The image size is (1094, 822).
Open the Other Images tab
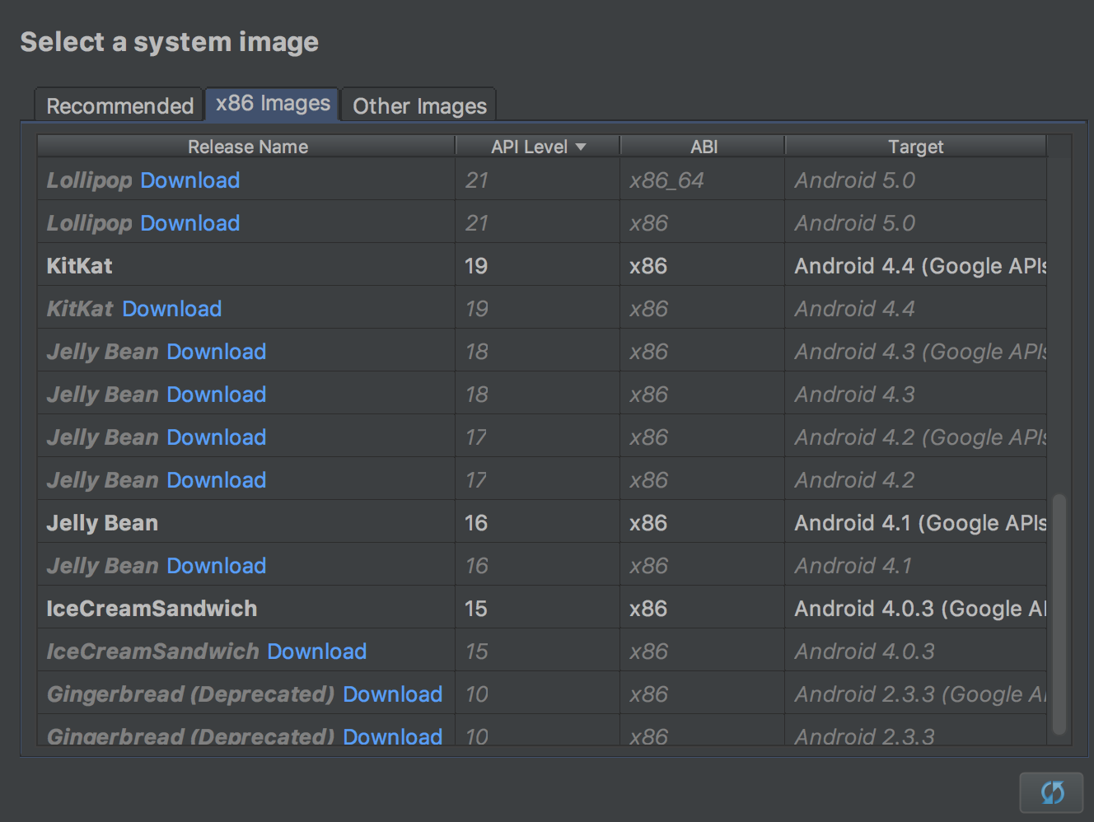pyautogui.click(x=419, y=106)
